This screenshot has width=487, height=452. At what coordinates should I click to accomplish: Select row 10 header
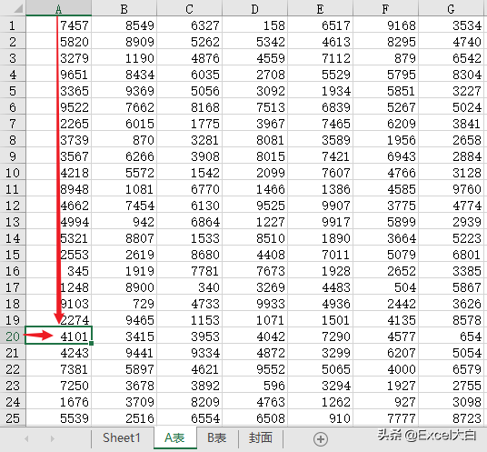13,173
